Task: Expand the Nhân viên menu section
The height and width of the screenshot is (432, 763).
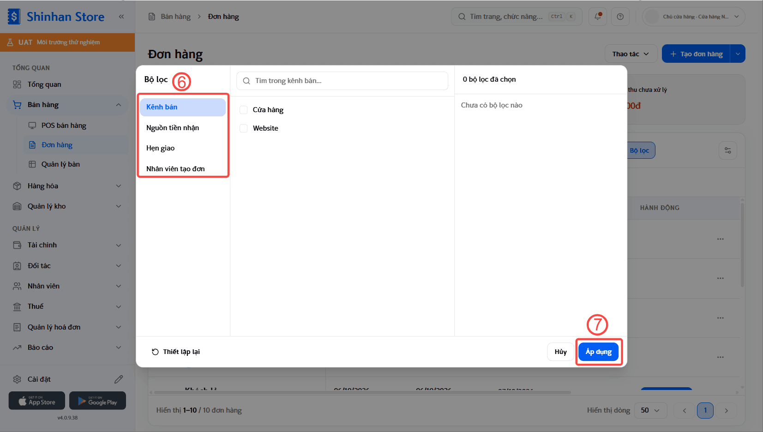Action: 119,286
